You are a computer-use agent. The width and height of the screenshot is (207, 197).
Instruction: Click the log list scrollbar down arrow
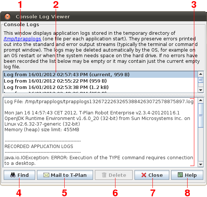(201, 90)
